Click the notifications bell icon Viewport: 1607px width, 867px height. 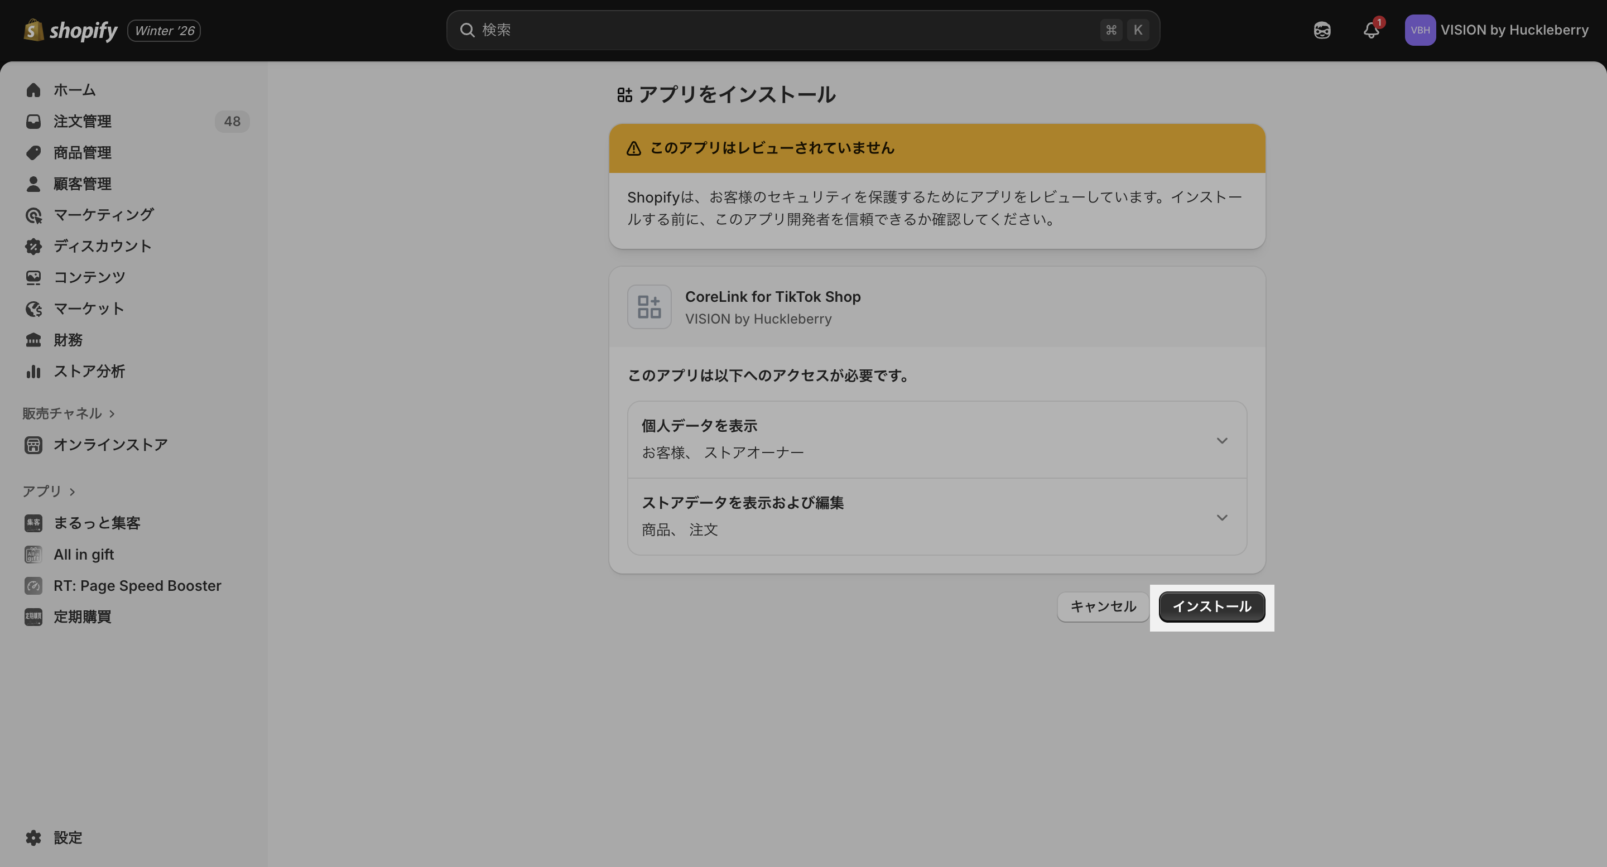[x=1370, y=30]
